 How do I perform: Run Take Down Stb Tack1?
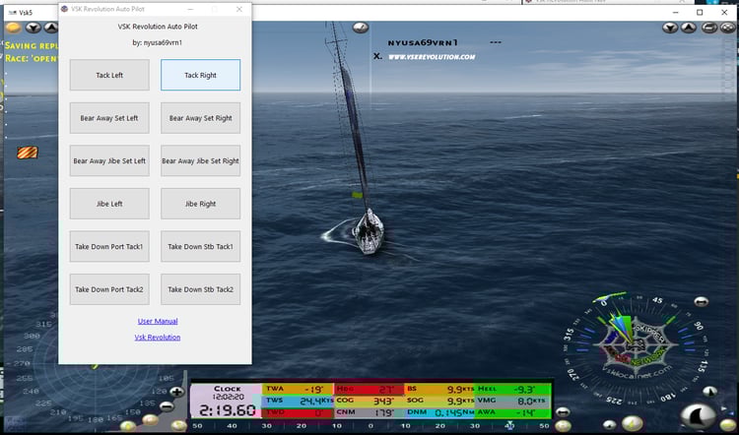(x=200, y=247)
